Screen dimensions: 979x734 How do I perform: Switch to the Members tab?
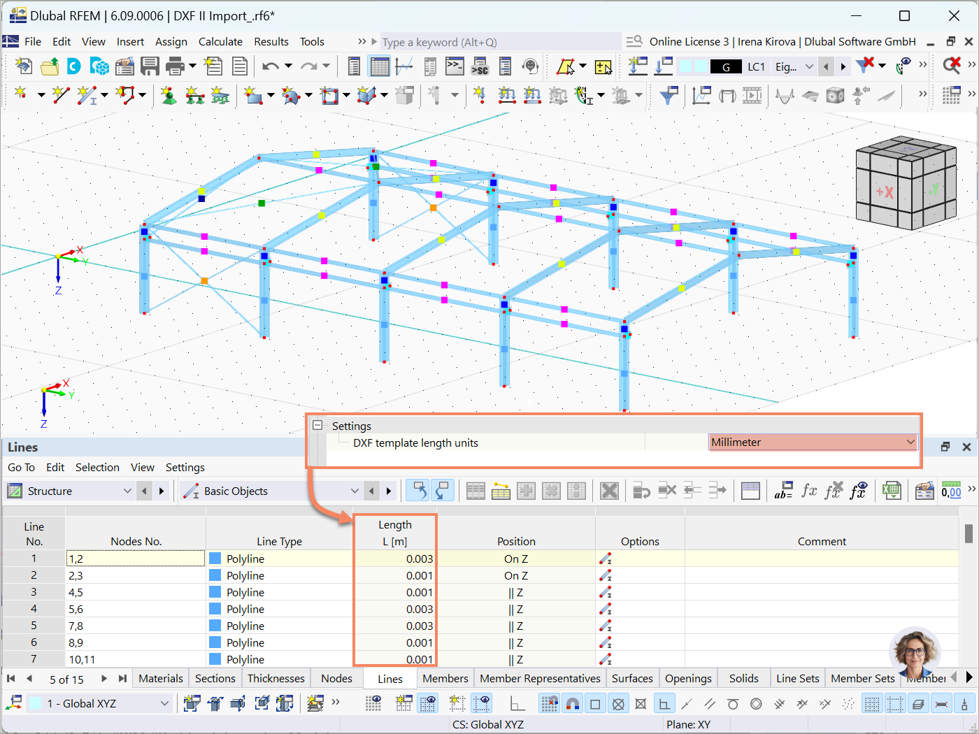pos(445,678)
